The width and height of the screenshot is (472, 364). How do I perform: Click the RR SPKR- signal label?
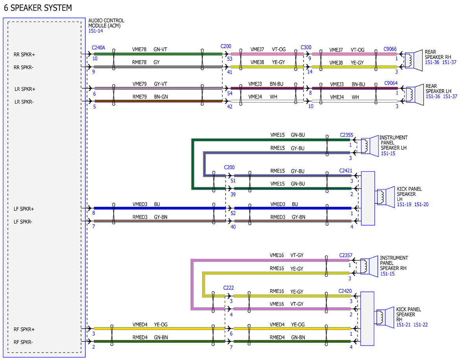point(24,67)
